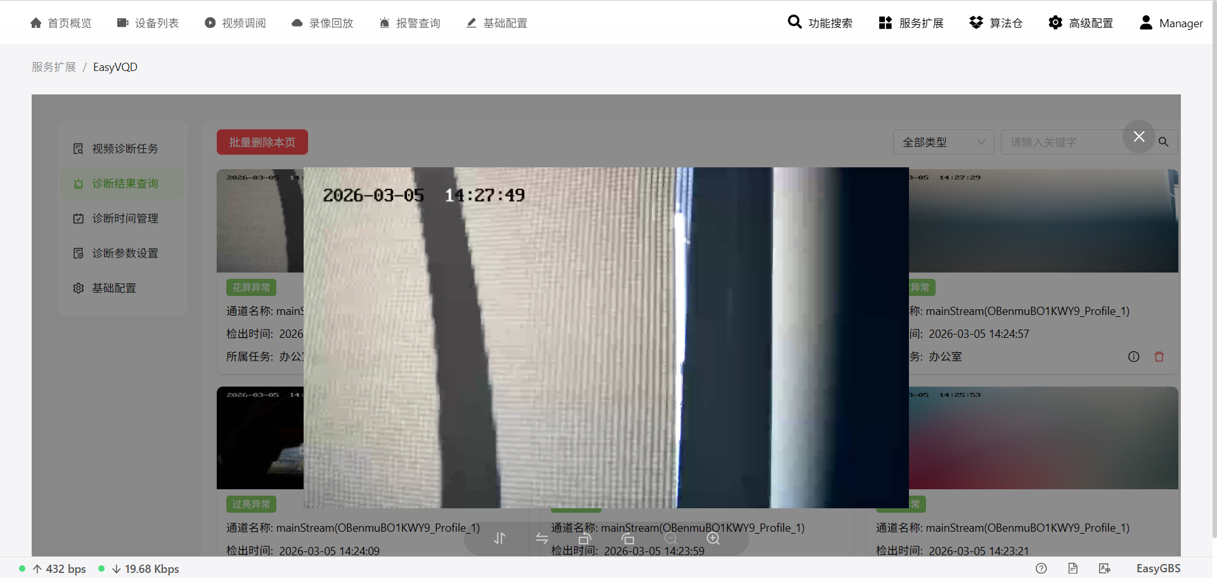Viewport: 1217px width, 578px height.
Task: Rotate the preview image counterclockwise
Action: coord(584,538)
